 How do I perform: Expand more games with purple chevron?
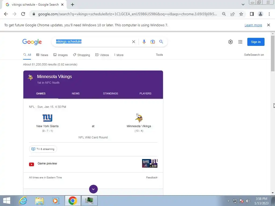click(93, 189)
